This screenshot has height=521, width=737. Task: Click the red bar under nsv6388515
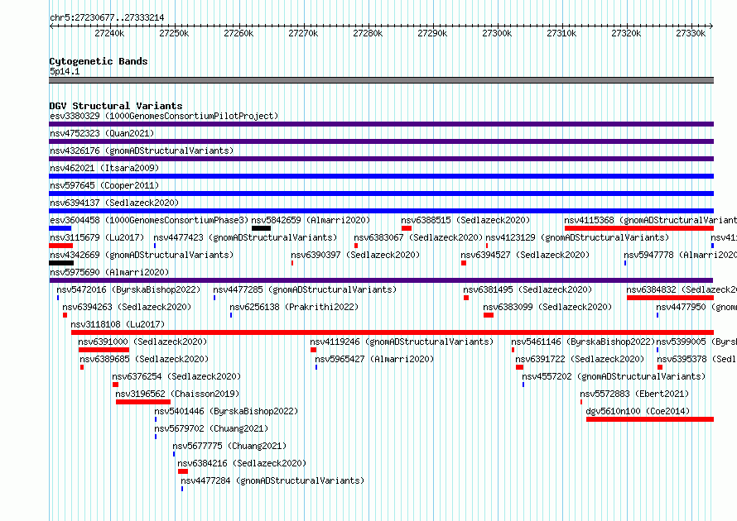(x=407, y=228)
